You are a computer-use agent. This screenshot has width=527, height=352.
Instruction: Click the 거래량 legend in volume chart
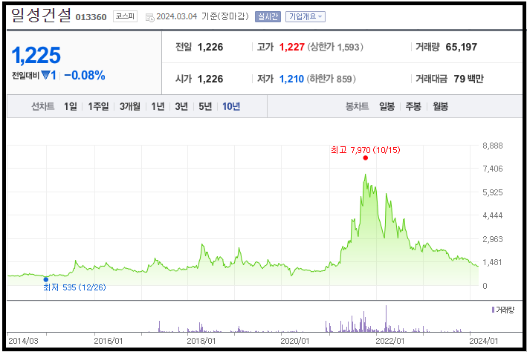(502, 310)
